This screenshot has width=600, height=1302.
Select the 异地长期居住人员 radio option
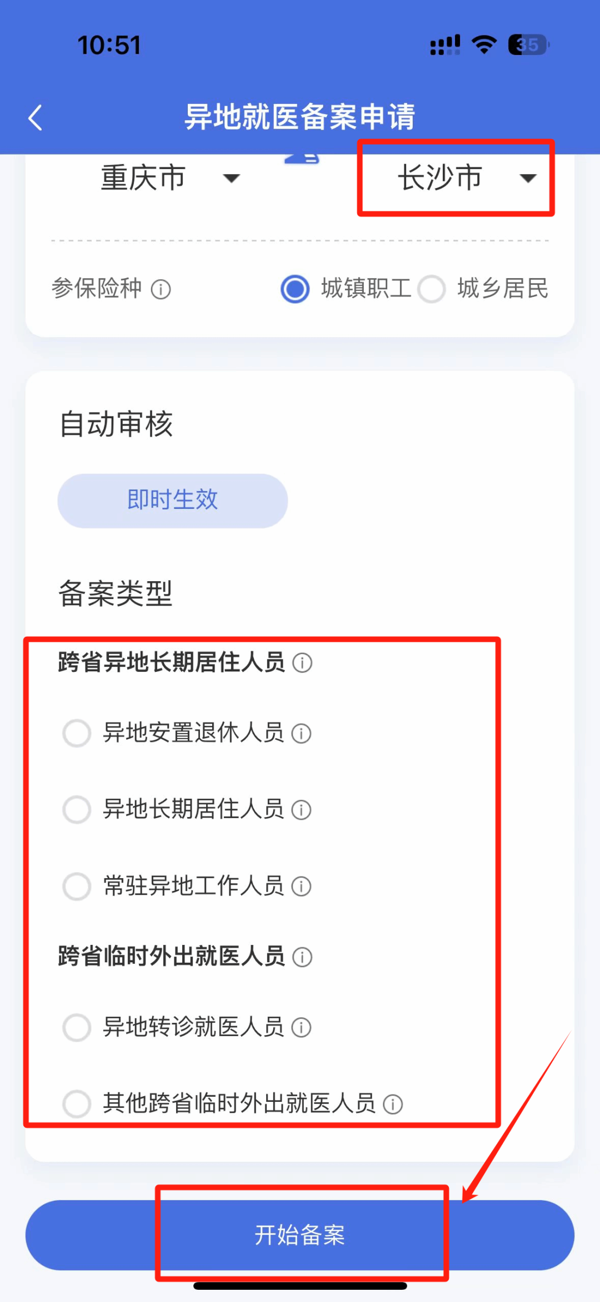click(x=77, y=809)
